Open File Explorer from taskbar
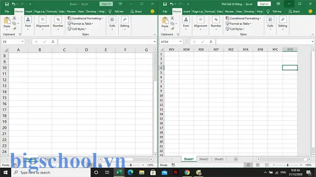The height and width of the screenshot is (177, 316). (x=142, y=173)
